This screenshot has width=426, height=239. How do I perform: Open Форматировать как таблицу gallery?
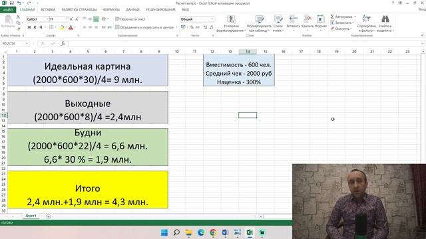click(x=259, y=23)
